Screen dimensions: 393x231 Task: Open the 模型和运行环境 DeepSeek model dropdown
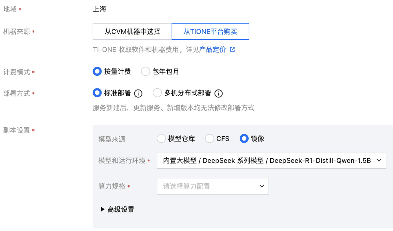(271, 160)
